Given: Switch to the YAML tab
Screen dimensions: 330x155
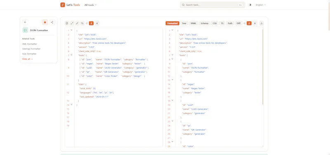Looking at the screenshot, I should click(x=193, y=23).
